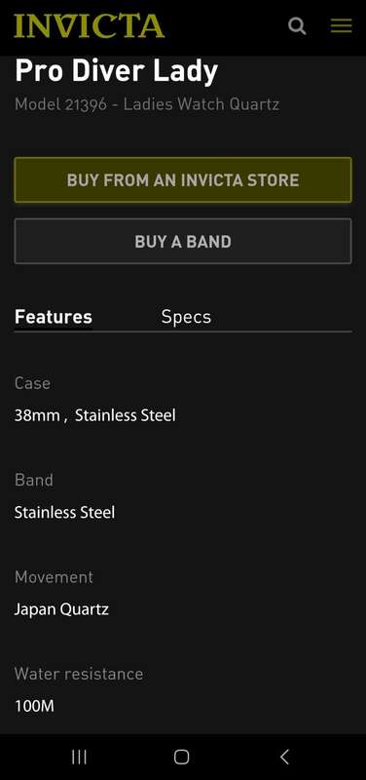Click the Buy A Band button
Screen dimensions: 366x780
(183, 241)
